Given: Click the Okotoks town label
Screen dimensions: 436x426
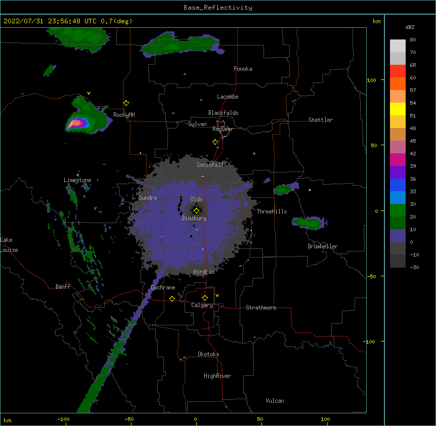Looking at the screenshot, I should tap(208, 354).
